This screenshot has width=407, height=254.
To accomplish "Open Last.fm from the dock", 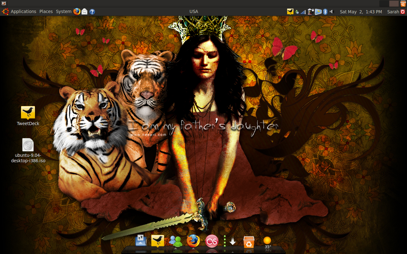I will [x=212, y=241].
